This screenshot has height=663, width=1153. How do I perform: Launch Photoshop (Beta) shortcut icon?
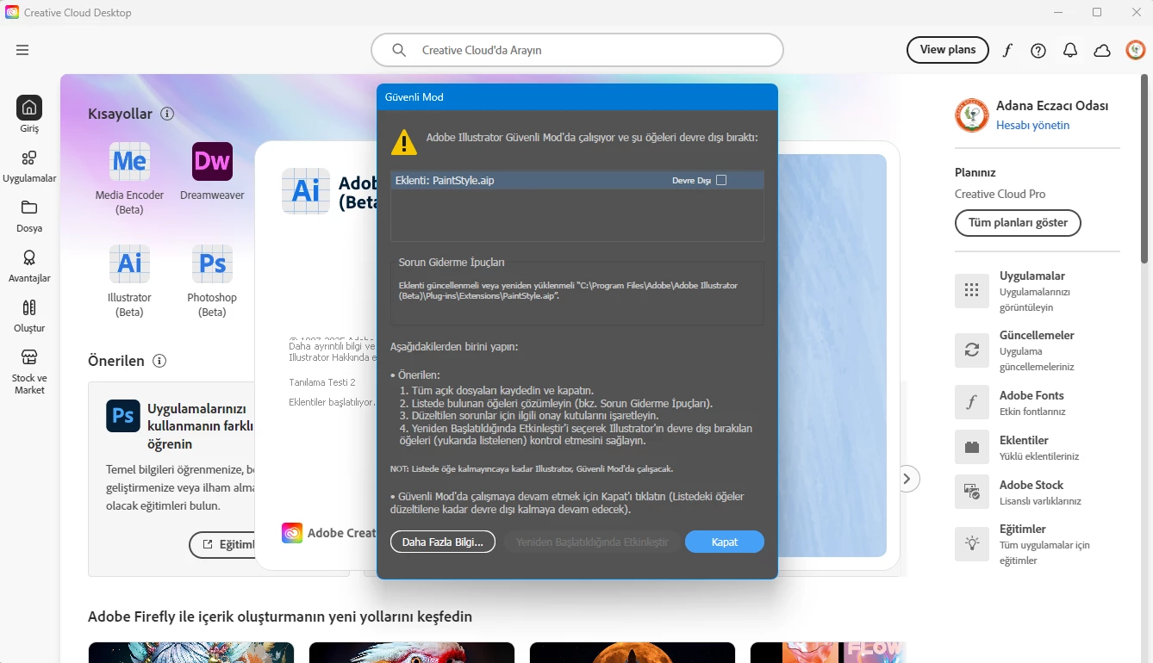coord(212,263)
